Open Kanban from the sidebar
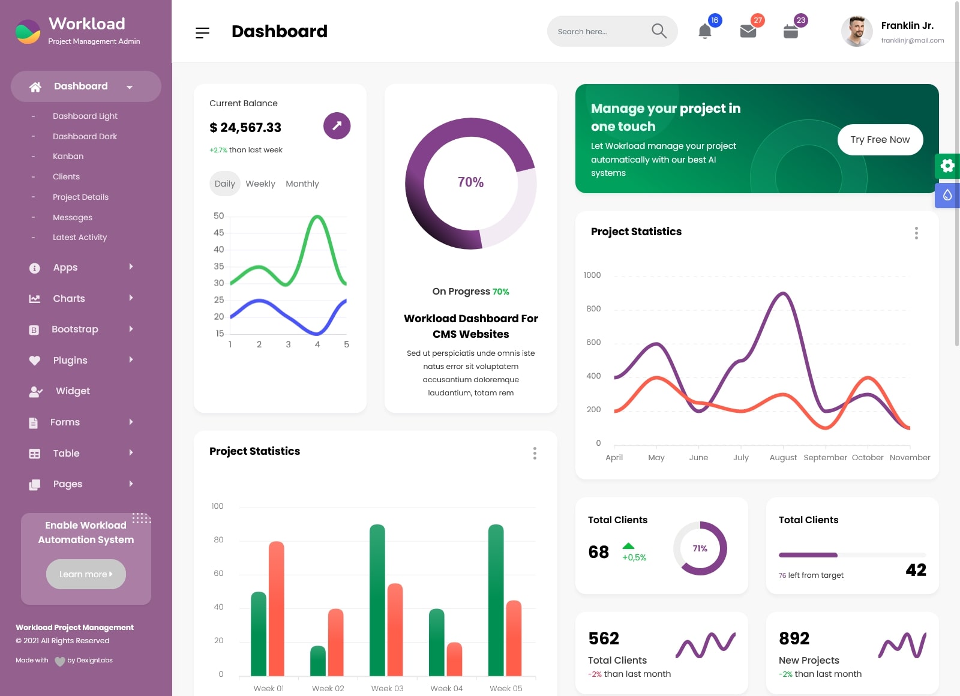Image resolution: width=960 pixels, height=696 pixels. (x=68, y=156)
